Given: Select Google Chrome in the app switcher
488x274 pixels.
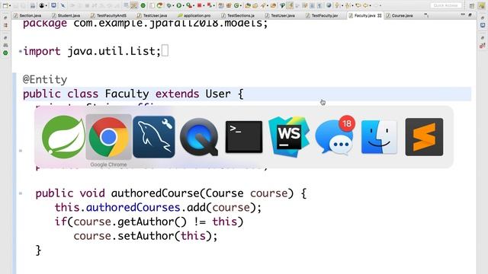Looking at the screenshot, I should pyautogui.click(x=108, y=137).
